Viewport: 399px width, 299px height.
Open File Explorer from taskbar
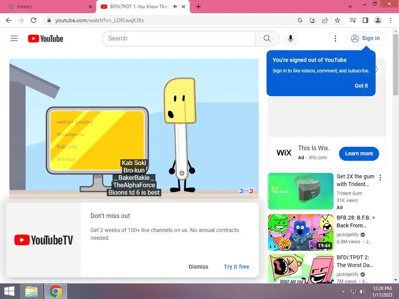click(x=32, y=291)
